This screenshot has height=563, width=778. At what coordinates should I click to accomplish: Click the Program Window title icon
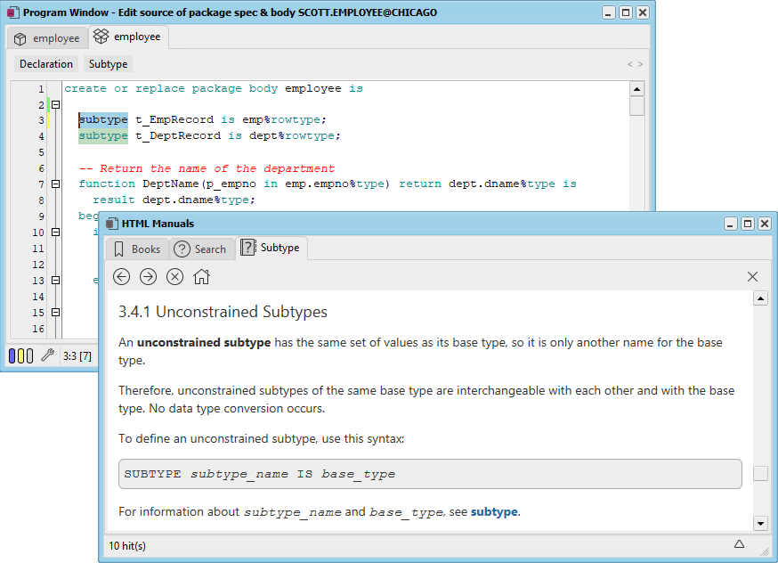click(12, 12)
